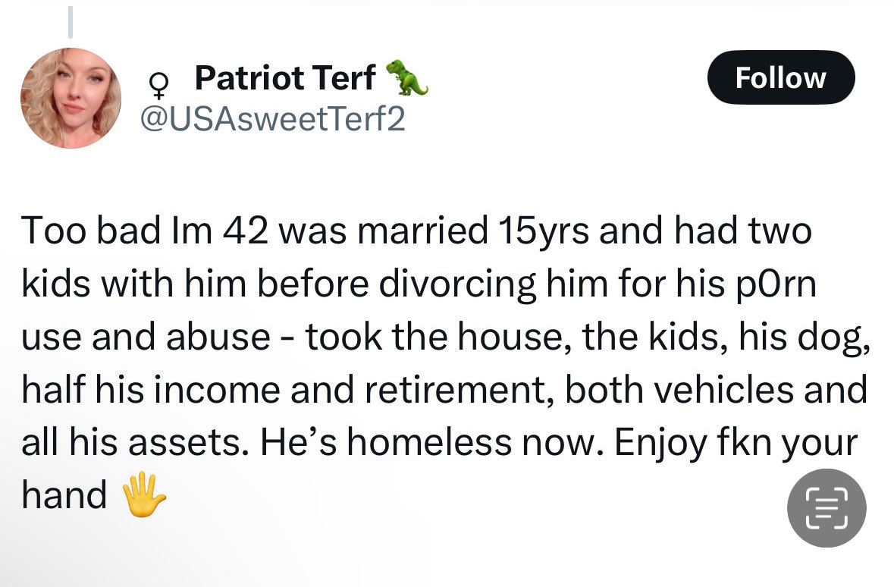This screenshot has height=587, width=894.
Task: Click "15yrs" in the tweet text
Action: (544, 231)
